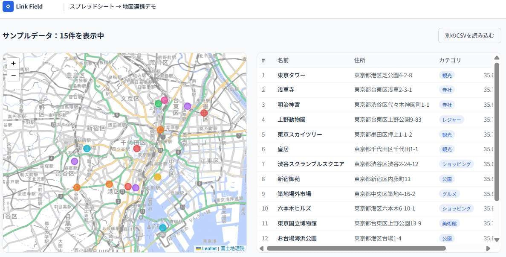506x257 pixels.
Task: Click address 東京都千代田区千代田1-1
Action: (386, 149)
